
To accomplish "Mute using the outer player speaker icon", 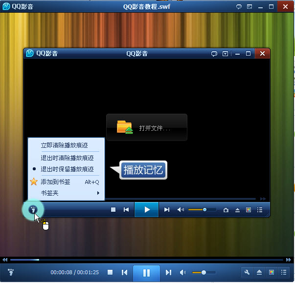I will tap(182, 272).
